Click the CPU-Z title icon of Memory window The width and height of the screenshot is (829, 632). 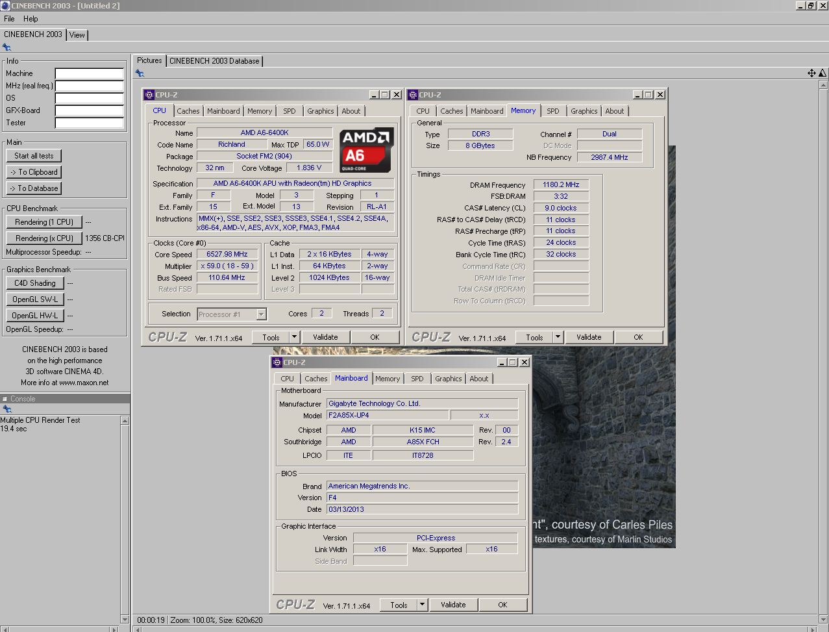click(x=412, y=95)
